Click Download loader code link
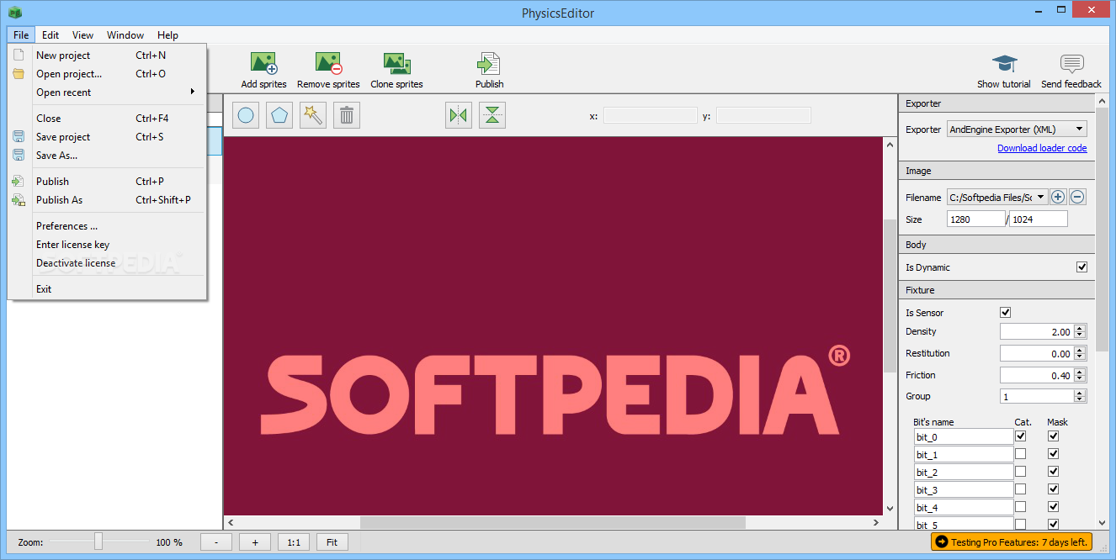 tap(1042, 148)
